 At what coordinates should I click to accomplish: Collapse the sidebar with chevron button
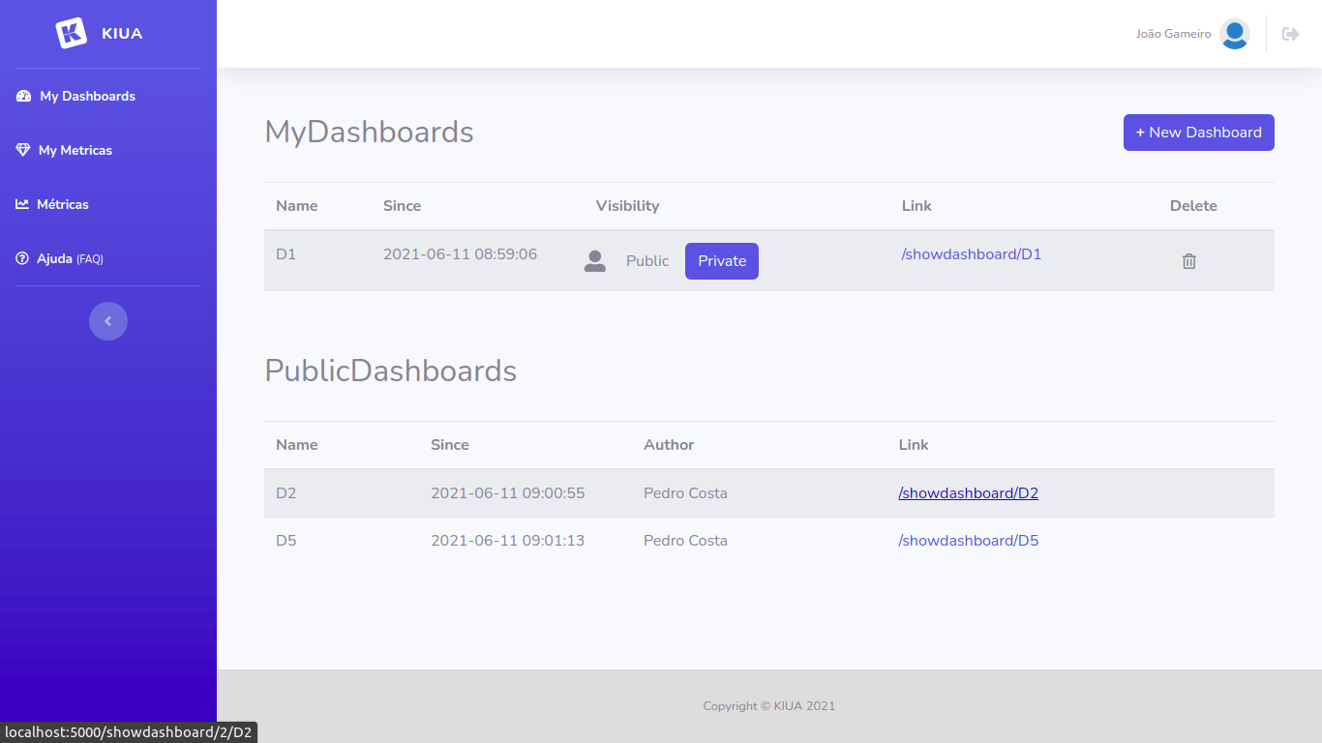108,321
